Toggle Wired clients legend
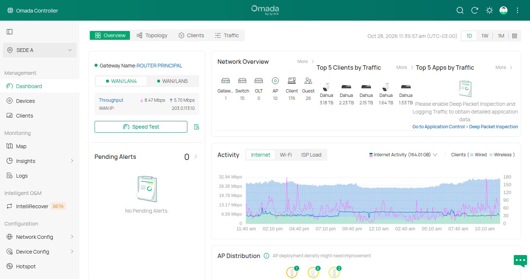Screen dimensions: 530x279 click(478, 155)
